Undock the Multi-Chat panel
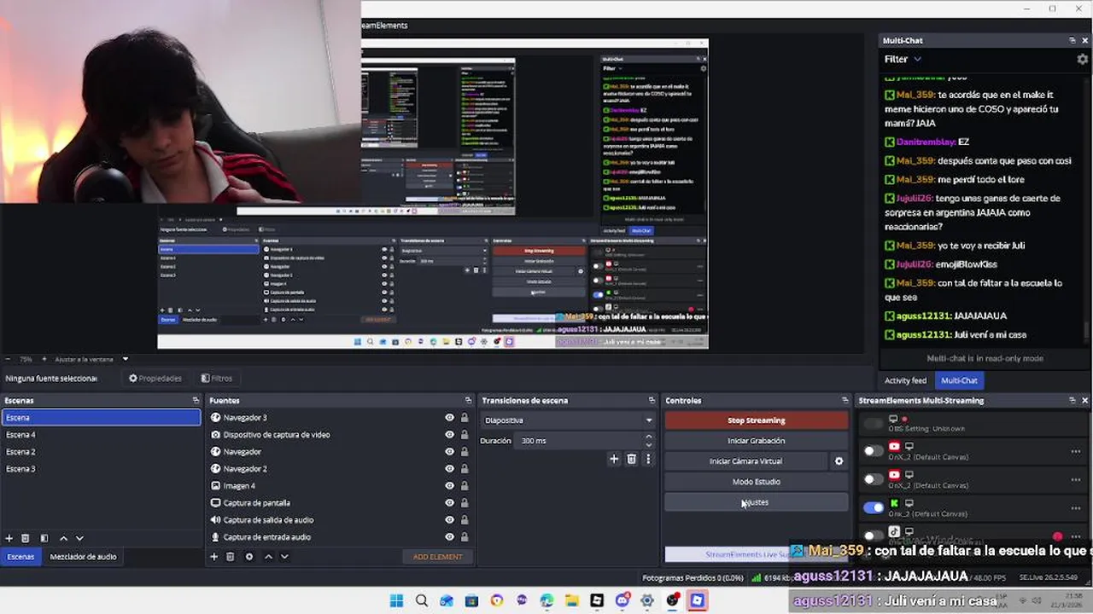Screen dimensions: 1093x614 [1073, 40]
